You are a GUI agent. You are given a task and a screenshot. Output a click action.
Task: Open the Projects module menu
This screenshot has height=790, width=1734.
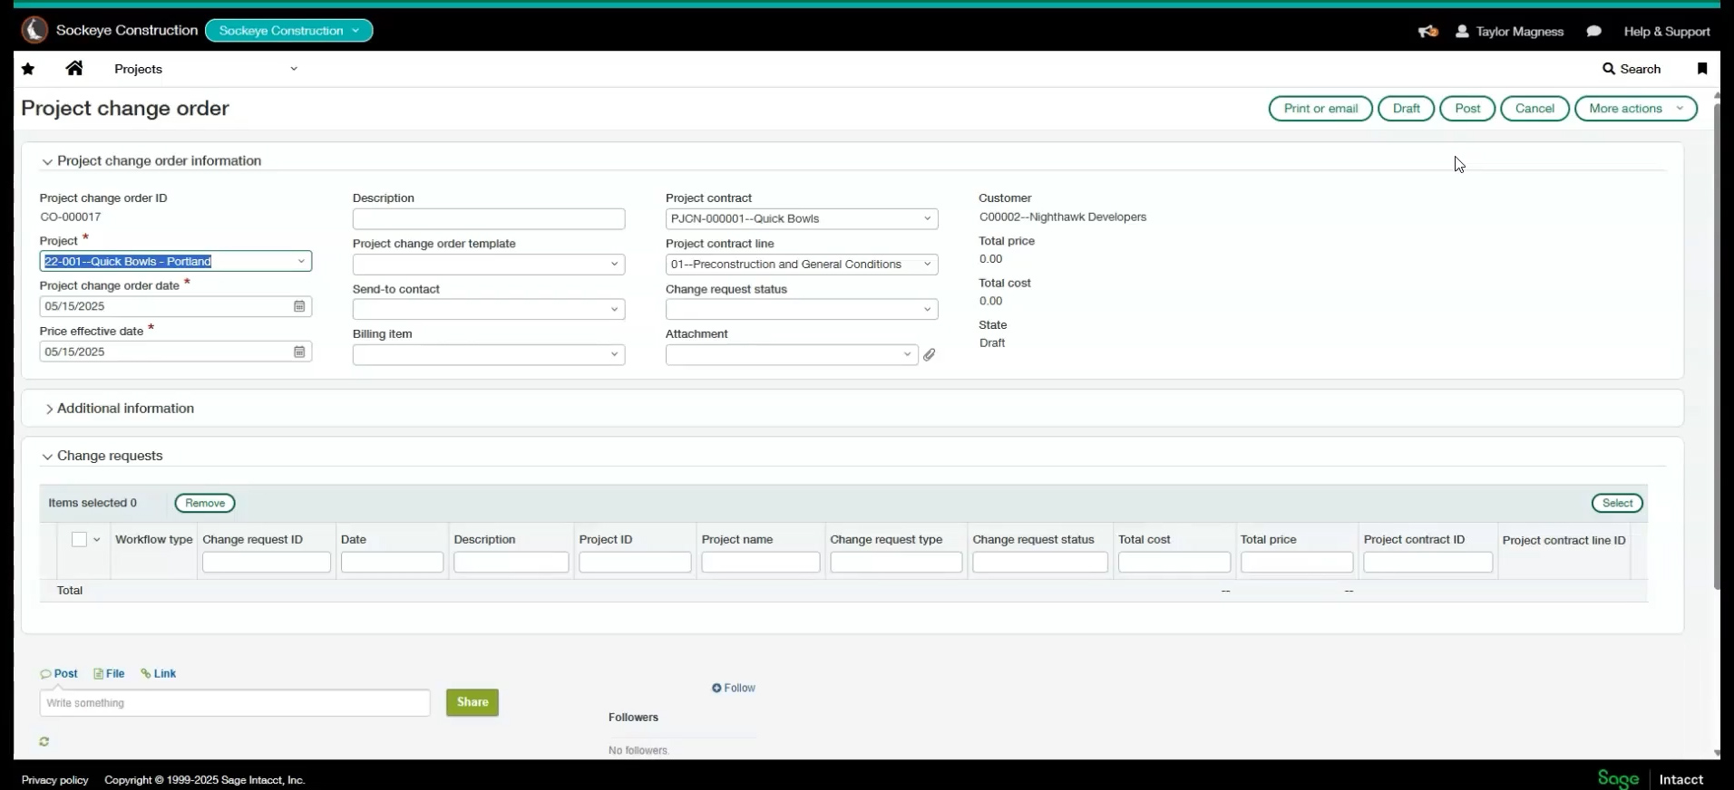(205, 69)
